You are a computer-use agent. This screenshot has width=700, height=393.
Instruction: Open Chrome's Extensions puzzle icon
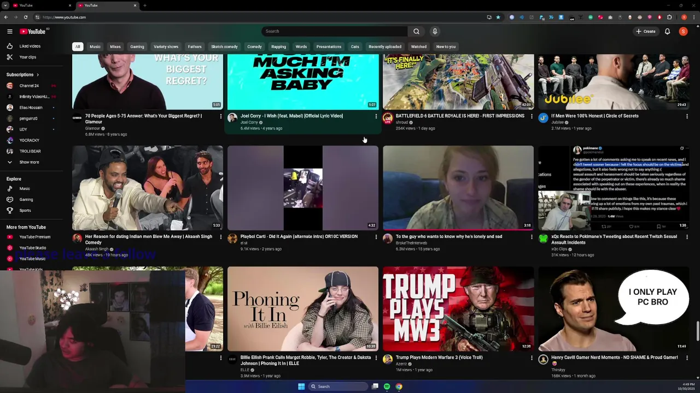(x=669, y=17)
